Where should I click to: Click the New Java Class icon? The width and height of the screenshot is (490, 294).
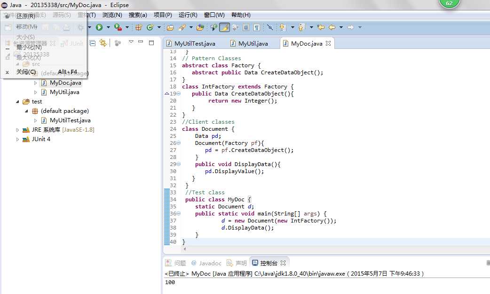coord(150,28)
